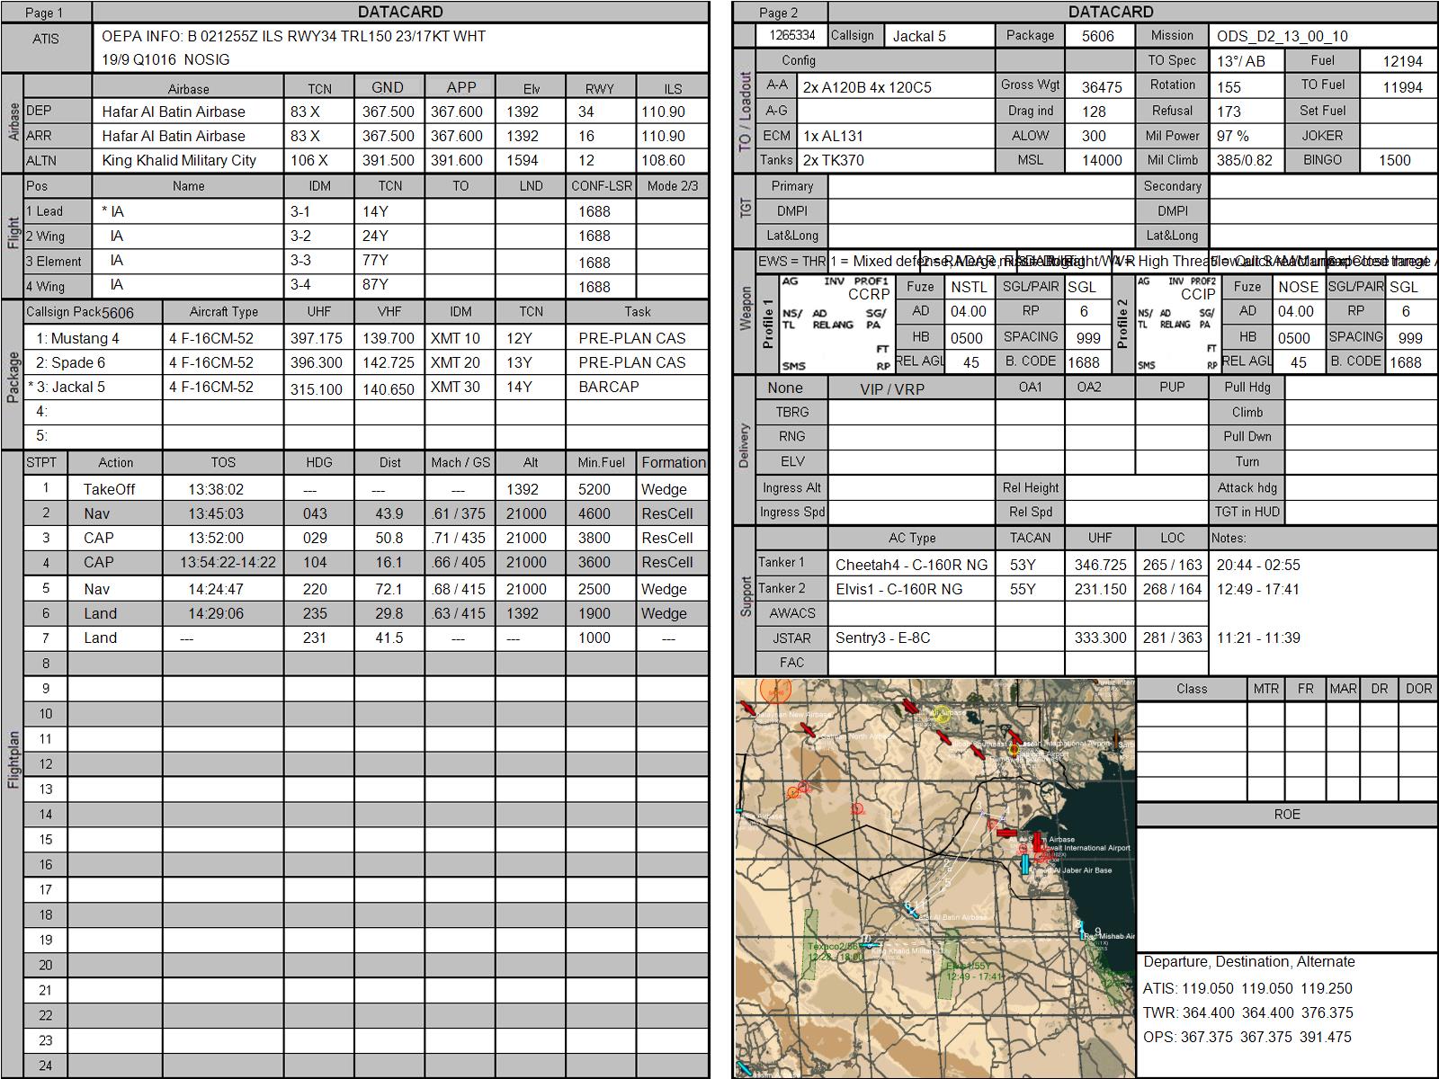This screenshot has height=1079, width=1439.
Task: Click the ATIS text starting 'OEPA INFO: B 021255Z'
Action: tap(294, 37)
